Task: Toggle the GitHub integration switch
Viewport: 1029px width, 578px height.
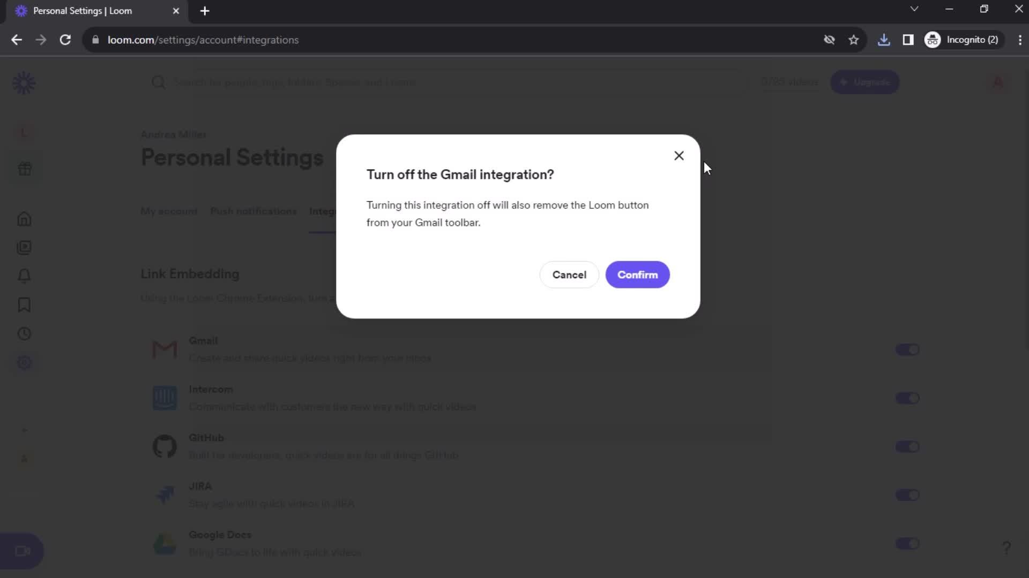Action: point(907,446)
